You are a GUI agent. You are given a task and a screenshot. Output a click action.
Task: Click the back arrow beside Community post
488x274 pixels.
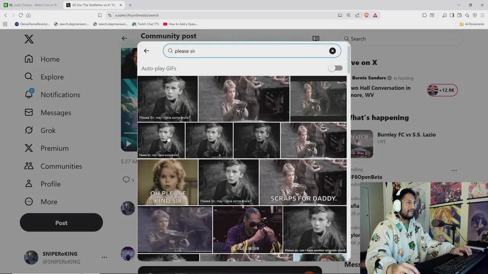(124, 38)
